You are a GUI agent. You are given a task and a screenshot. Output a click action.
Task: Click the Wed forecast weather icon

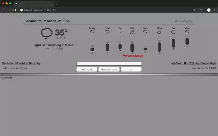pos(187,32)
